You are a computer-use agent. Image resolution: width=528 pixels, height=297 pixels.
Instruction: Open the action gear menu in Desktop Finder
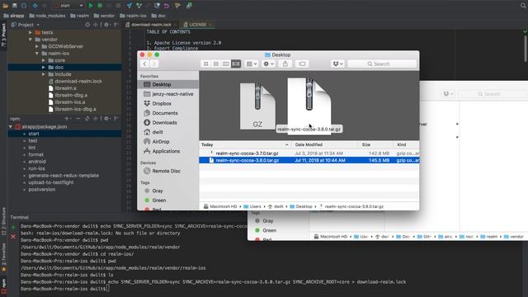point(268,64)
